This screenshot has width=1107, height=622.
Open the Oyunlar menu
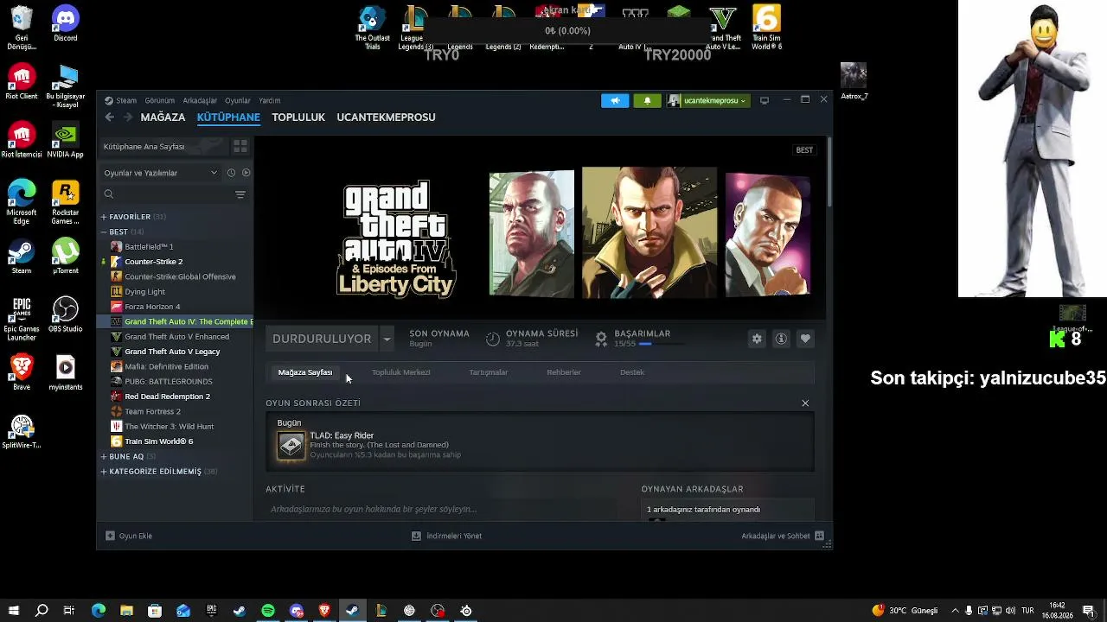(238, 100)
